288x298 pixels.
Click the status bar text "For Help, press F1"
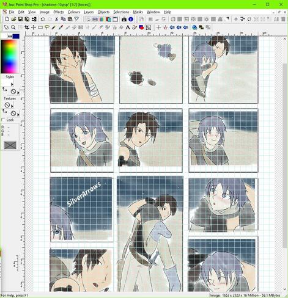[14, 295]
